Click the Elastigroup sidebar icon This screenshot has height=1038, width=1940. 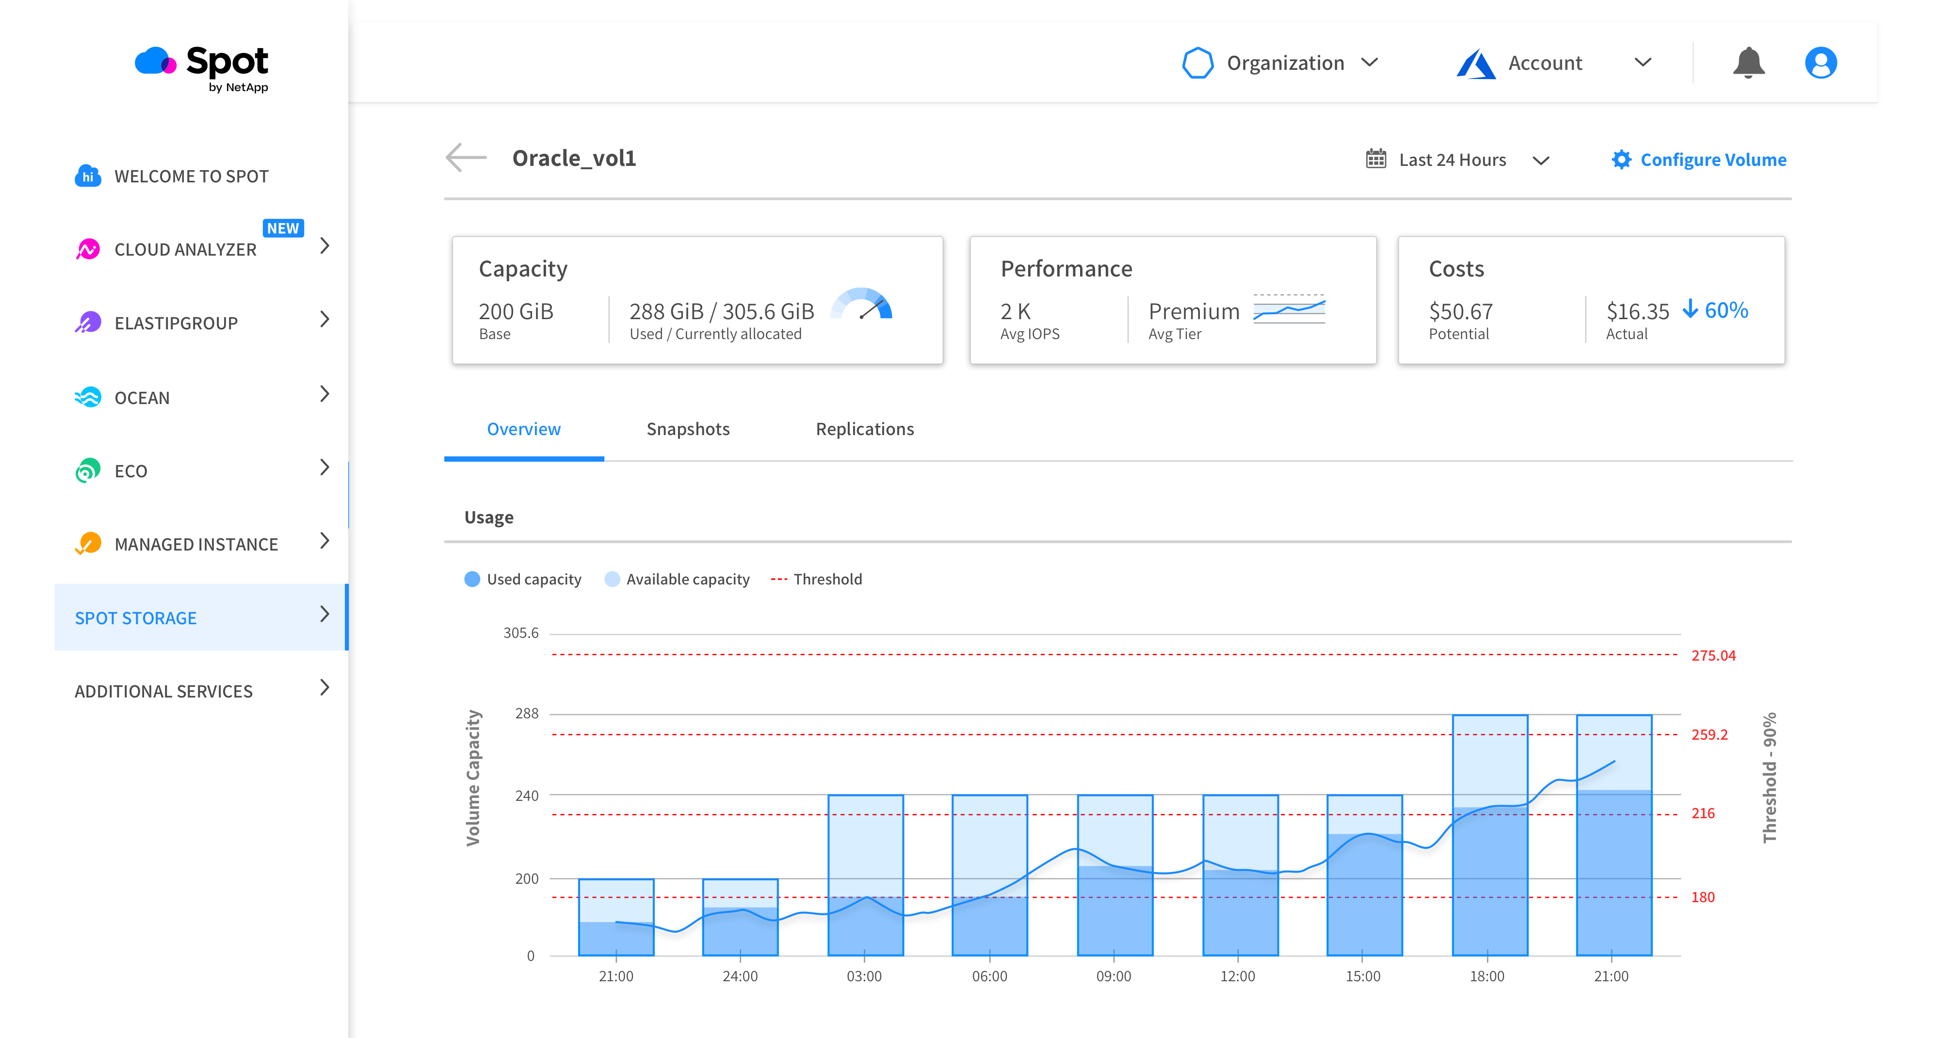pos(88,323)
